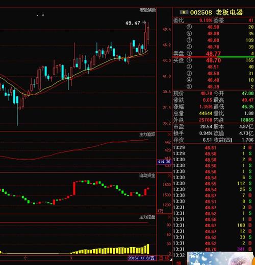255x265 pixels.
Task: Click the 委比 ratio label
Action: click(178, 20)
